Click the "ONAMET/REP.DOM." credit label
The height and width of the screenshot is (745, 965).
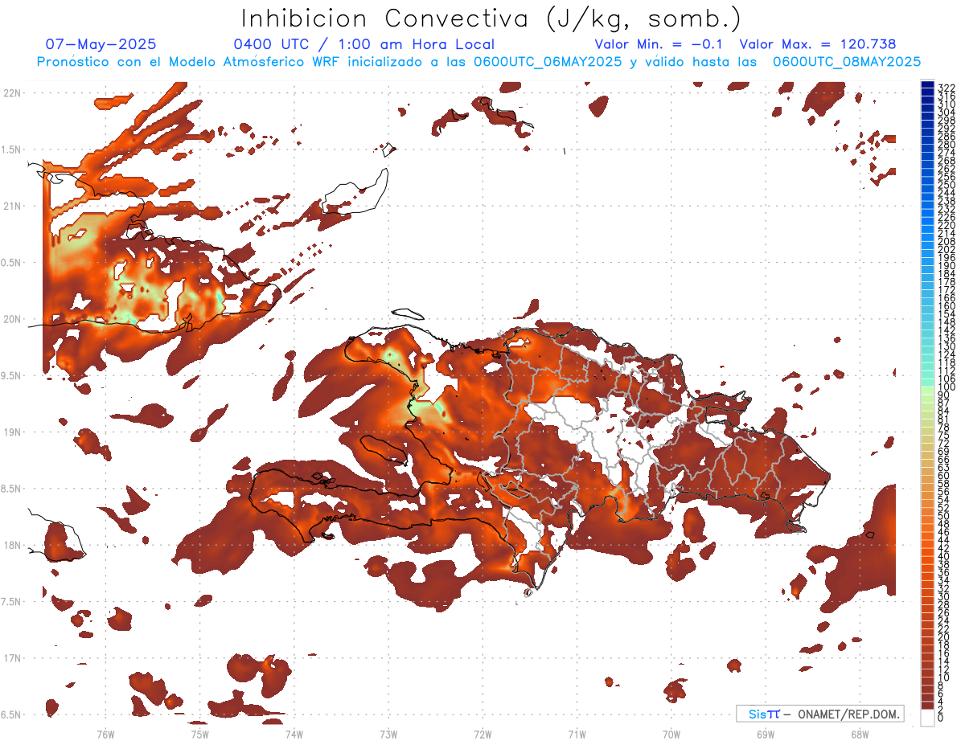coord(849,714)
